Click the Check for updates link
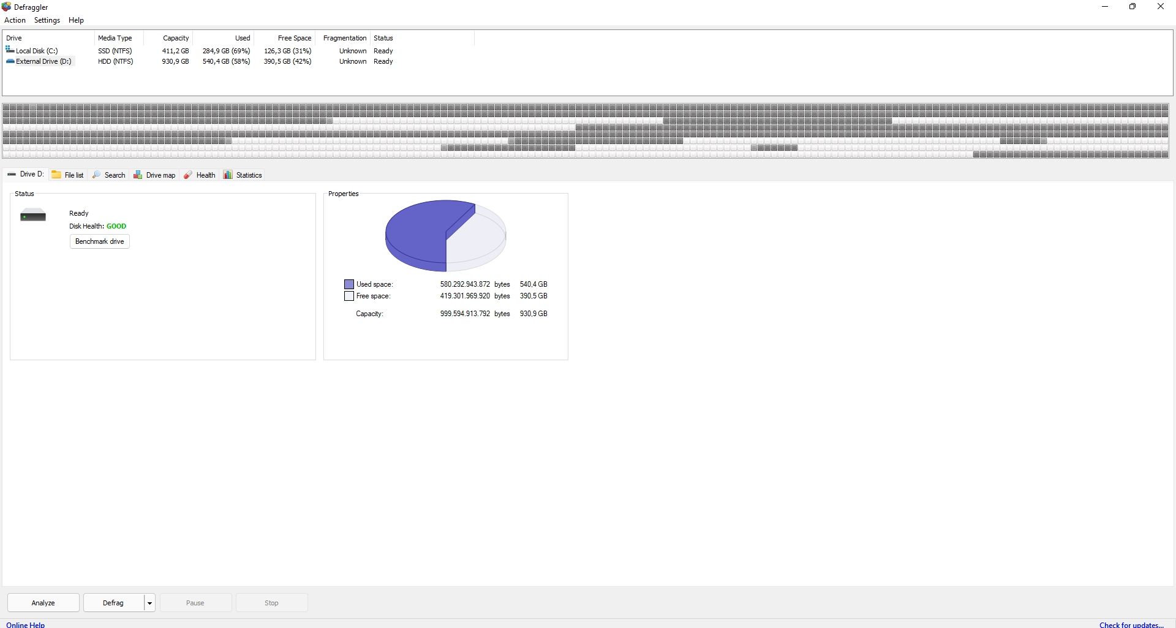This screenshot has width=1176, height=628. click(x=1131, y=624)
